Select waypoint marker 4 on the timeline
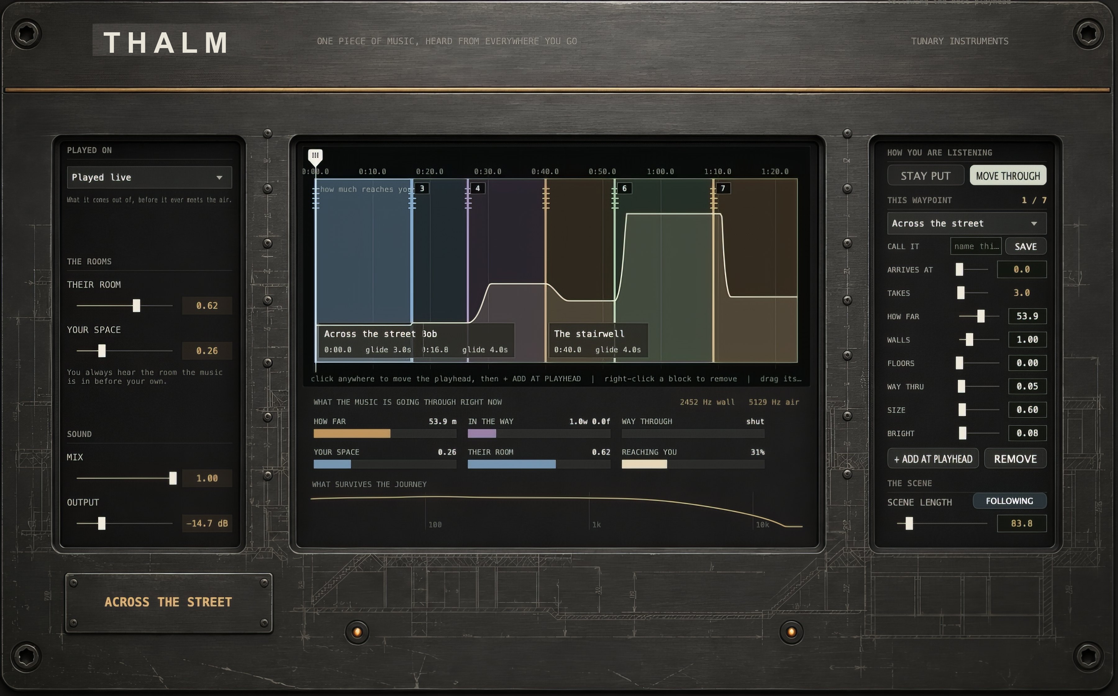Screen dimensions: 1118x696 point(478,188)
